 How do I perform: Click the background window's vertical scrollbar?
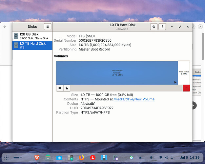pyautogui.click(x=203, y=46)
